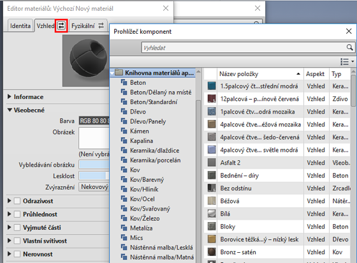Click the category icon beside Beton
The image size is (357, 263).
tap(124, 82)
